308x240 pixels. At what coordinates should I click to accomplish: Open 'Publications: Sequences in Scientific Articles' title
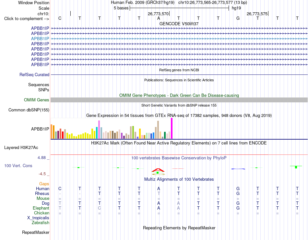pos(179,80)
